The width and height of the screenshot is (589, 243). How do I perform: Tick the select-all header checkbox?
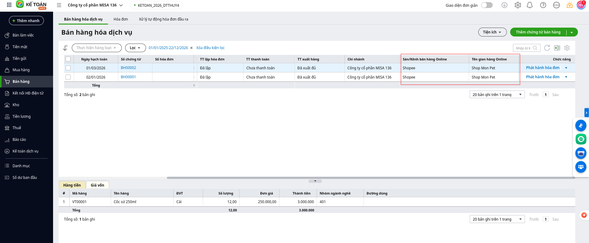(68, 59)
